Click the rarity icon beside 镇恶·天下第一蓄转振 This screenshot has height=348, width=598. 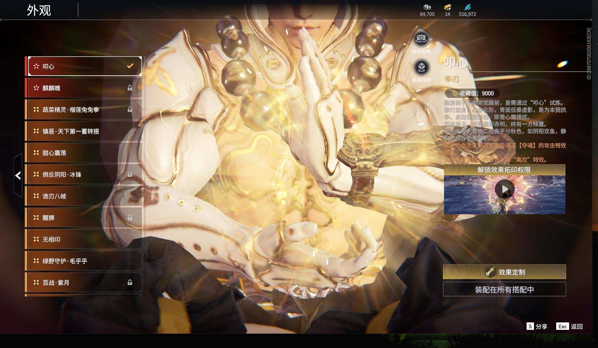tap(36, 131)
